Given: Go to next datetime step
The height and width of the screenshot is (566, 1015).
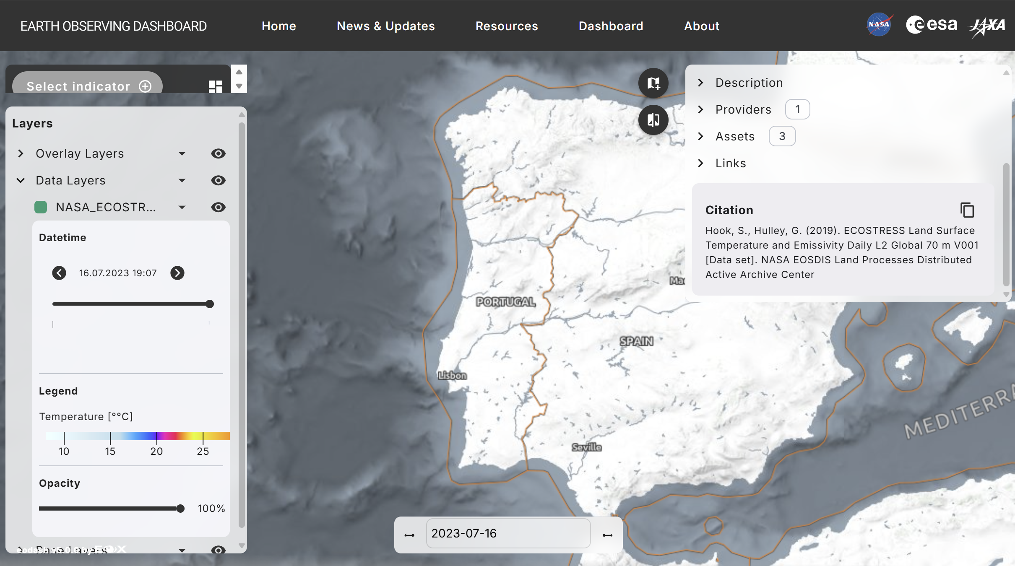Looking at the screenshot, I should [x=177, y=273].
